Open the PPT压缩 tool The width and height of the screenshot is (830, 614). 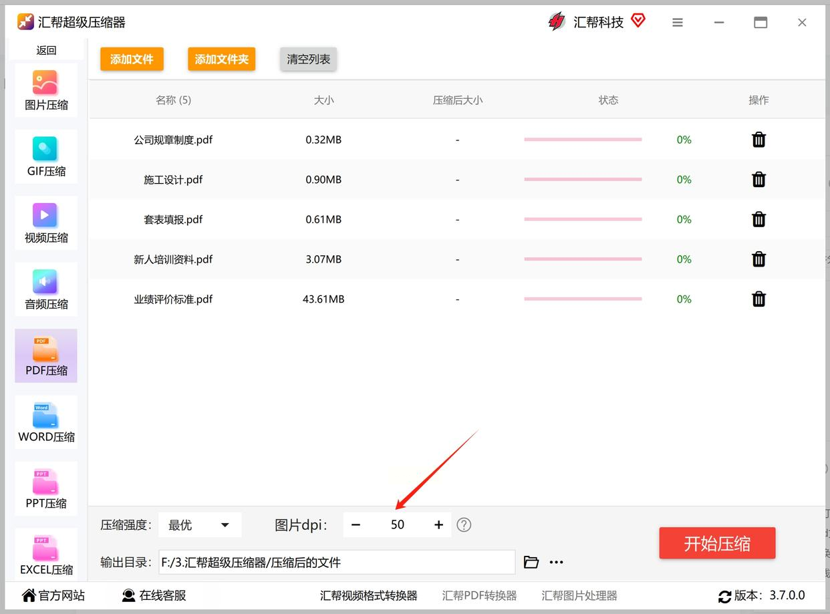(45, 488)
